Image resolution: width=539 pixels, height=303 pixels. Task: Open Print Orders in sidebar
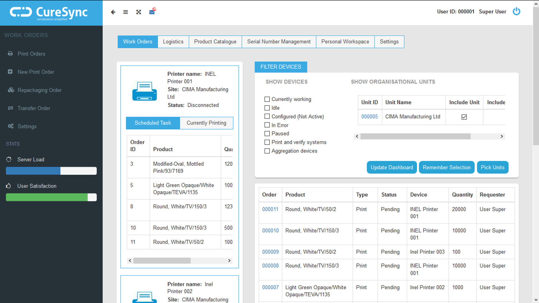click(31, 54)
